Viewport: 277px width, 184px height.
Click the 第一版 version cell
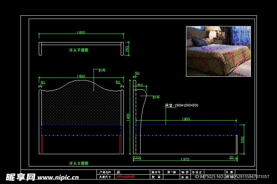point(171,172)
